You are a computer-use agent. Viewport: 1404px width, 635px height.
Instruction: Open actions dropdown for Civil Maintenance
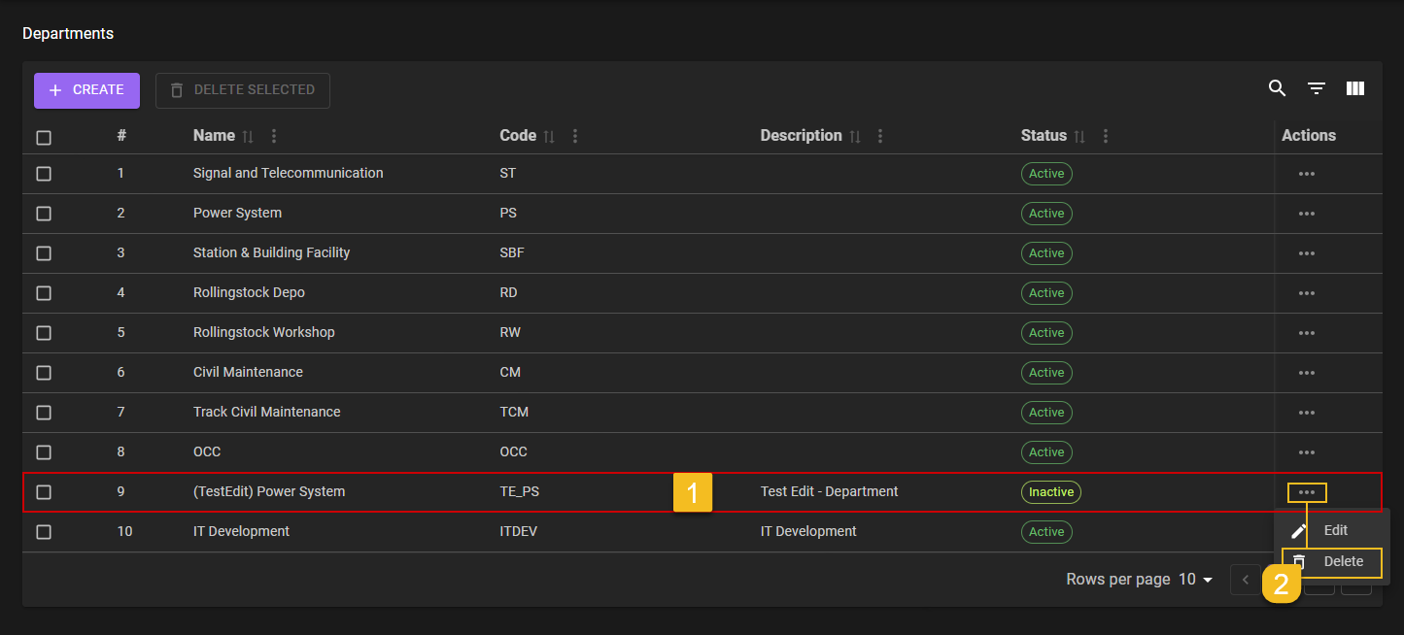coord(1306,373)
